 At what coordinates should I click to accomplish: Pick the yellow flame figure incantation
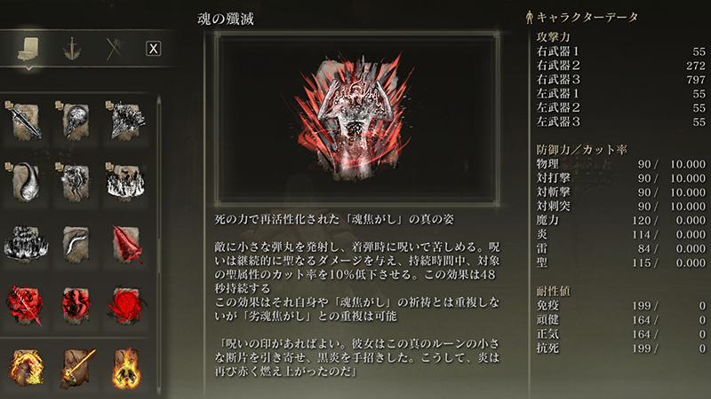[126, 368]
